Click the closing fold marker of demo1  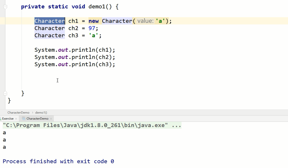(5, 93)
